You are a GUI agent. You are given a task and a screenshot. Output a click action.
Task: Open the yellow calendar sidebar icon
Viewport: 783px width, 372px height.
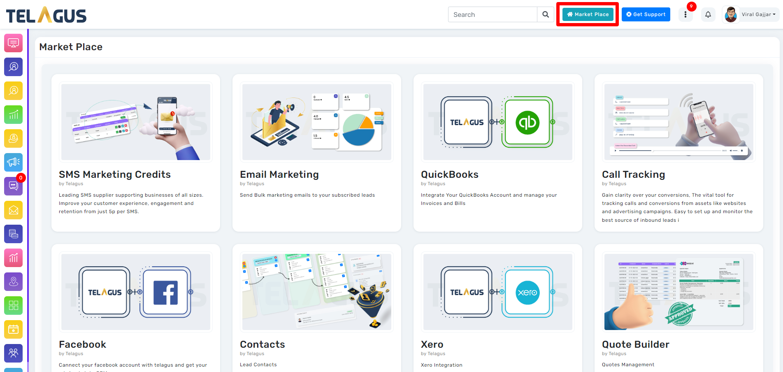13,329
